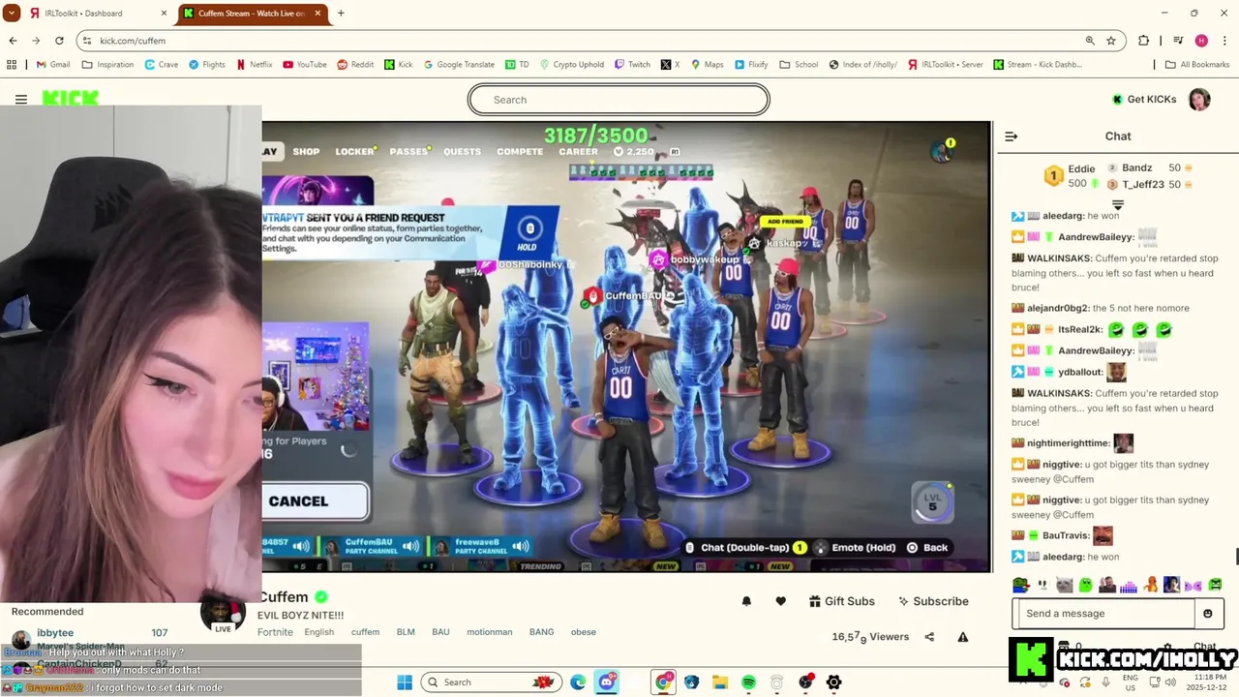Open Microsoft Edge from the taskbar
This screenshot has height=697, width=1239.
tap(578, 682)
